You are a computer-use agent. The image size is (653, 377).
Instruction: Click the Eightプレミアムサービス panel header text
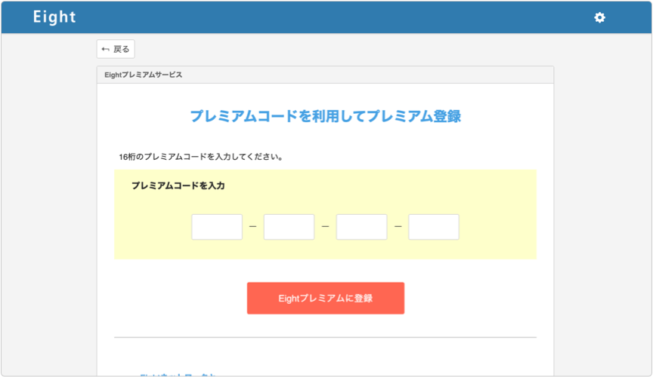[144, 75]
